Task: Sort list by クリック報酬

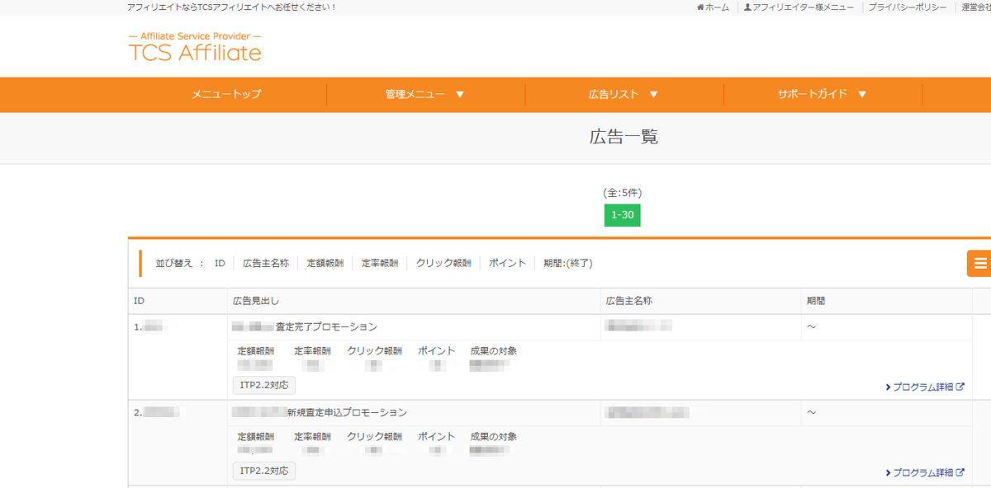Action: (x=443, y=264)
